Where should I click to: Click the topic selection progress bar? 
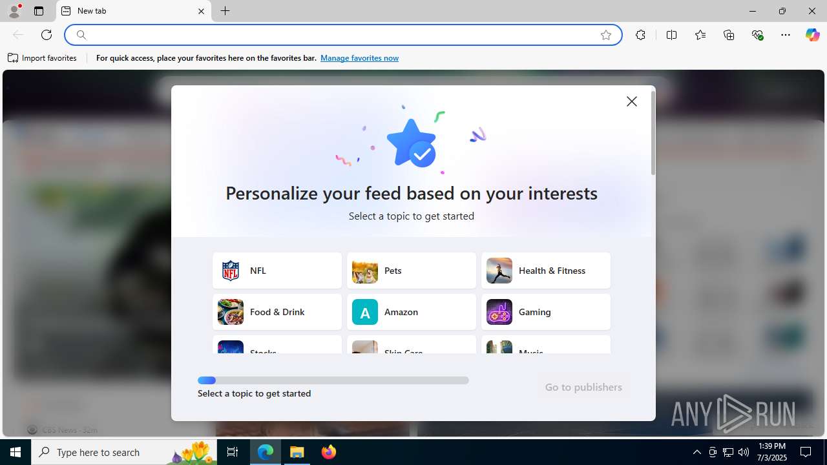333,380
